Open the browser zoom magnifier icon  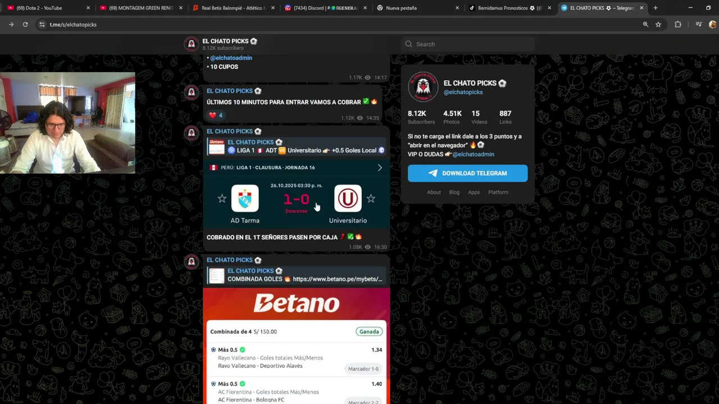(x=645, y=25)
